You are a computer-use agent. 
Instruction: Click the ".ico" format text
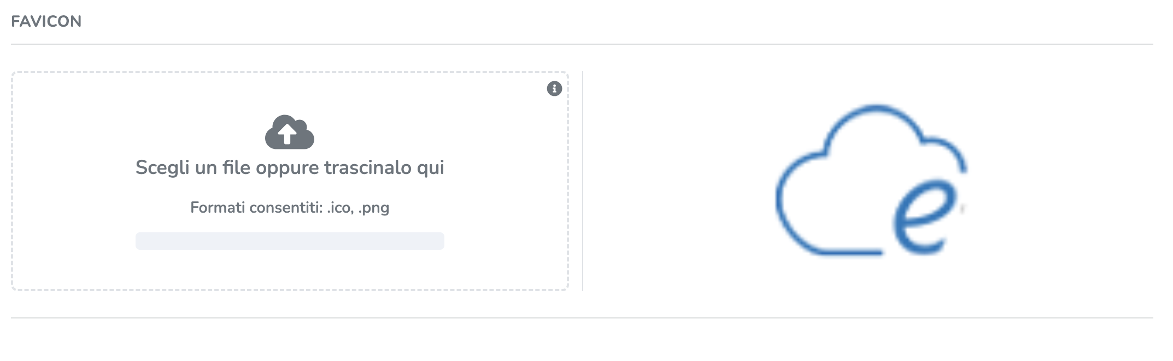pyautogui.click(x=340, y=208)
